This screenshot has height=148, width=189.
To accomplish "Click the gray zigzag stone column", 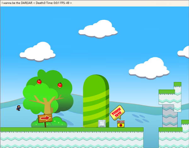I will (x=170, y=116).
